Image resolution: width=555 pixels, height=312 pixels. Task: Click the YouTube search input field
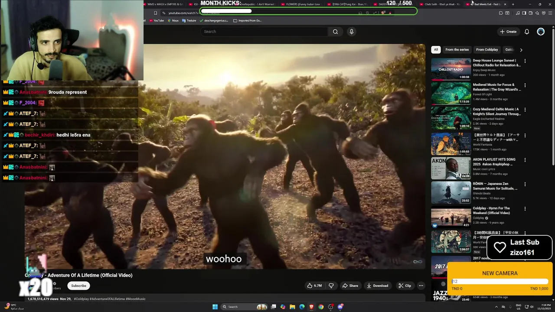264,32
